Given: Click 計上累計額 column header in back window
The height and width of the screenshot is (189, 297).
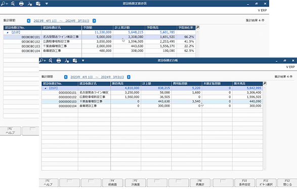Looking at the screenshot, I should 129,28.
